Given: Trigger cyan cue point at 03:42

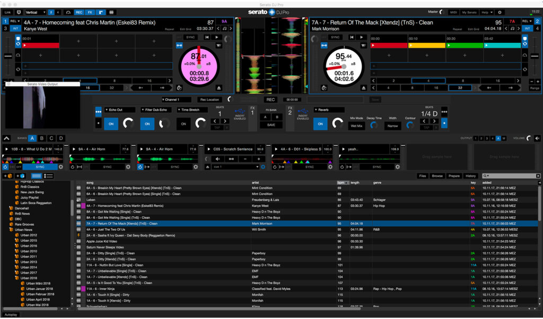Looking at the screenshot, I should pyautogui.click(x=502, y=46).
